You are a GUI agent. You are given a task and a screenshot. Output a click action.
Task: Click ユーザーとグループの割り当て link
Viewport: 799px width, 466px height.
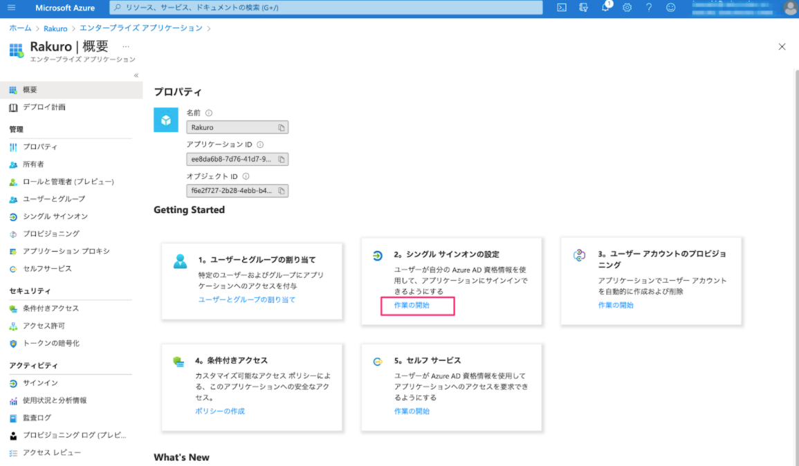point(247,299)
